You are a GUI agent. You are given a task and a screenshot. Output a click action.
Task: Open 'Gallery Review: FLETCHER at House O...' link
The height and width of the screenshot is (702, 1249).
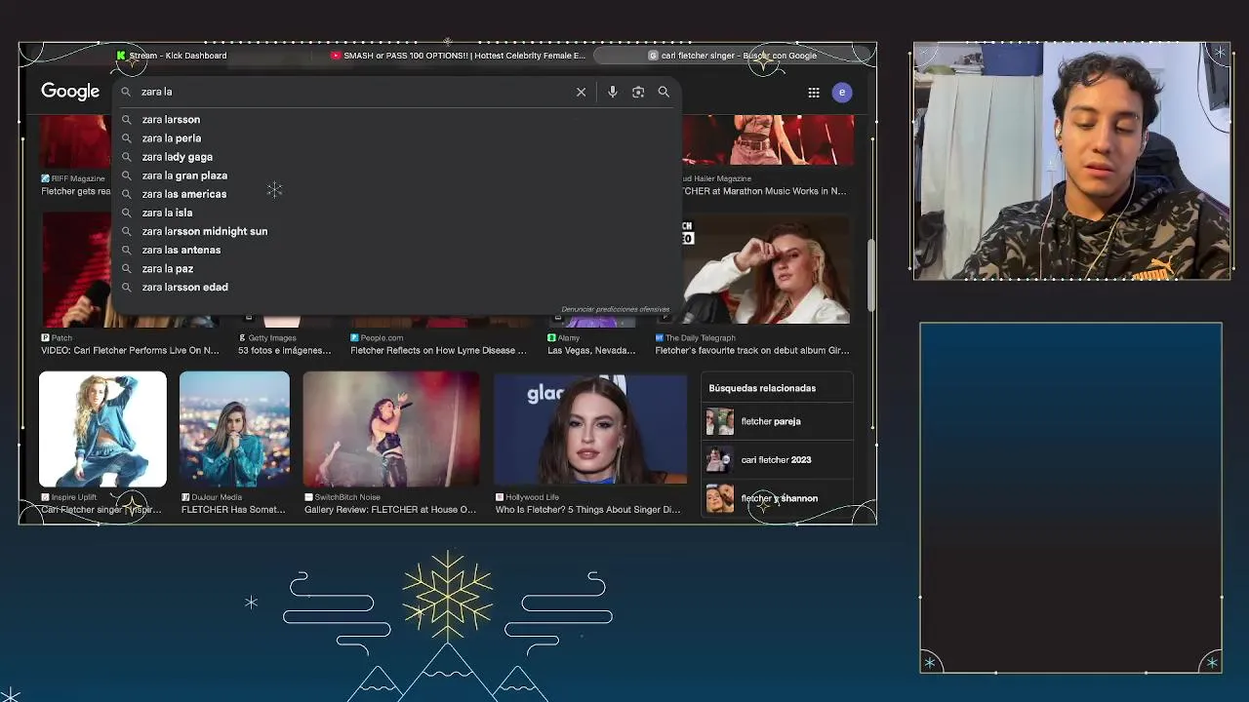pos(390,510)
